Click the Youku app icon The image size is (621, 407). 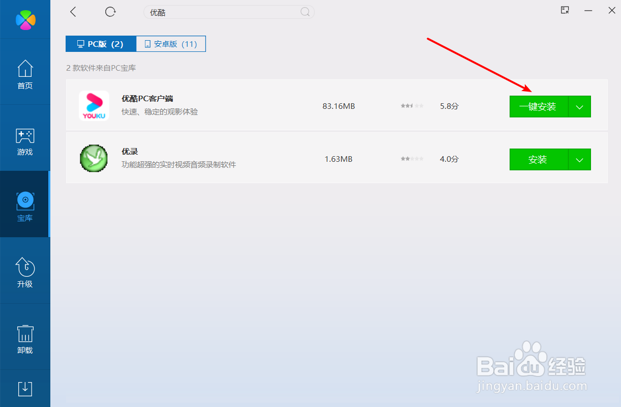94,106
